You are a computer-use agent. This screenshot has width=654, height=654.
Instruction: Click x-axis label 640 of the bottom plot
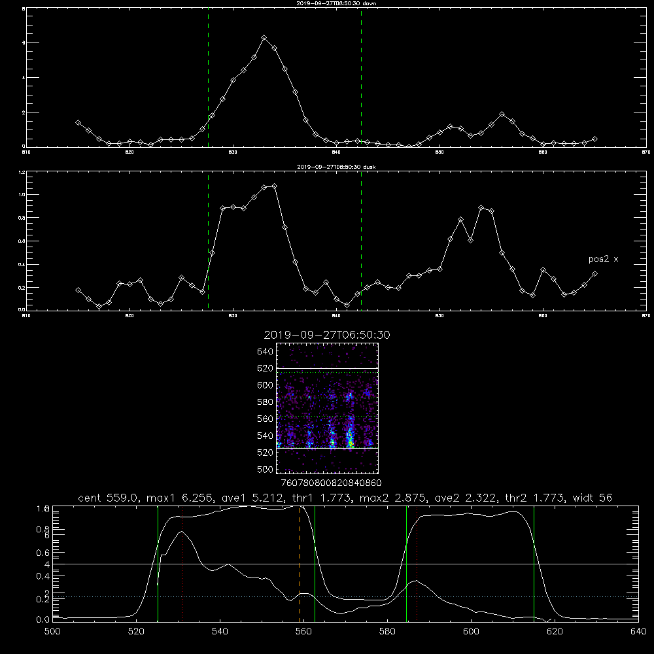point(638,631)
